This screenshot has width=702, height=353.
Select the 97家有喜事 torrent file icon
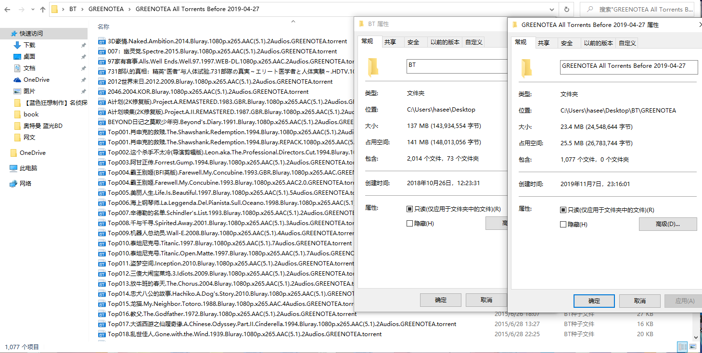(102, 62)
